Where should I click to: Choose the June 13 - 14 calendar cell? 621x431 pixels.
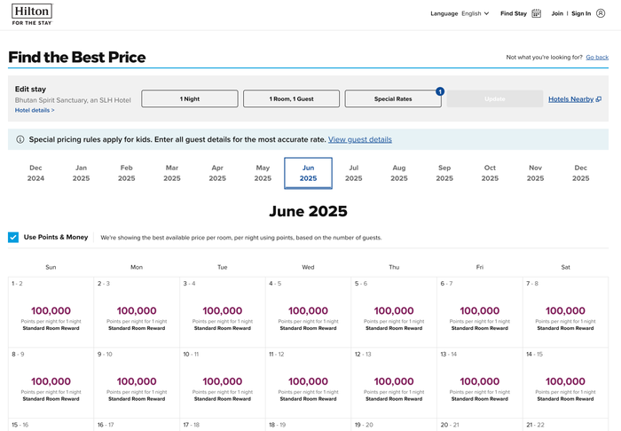(480, 383)
